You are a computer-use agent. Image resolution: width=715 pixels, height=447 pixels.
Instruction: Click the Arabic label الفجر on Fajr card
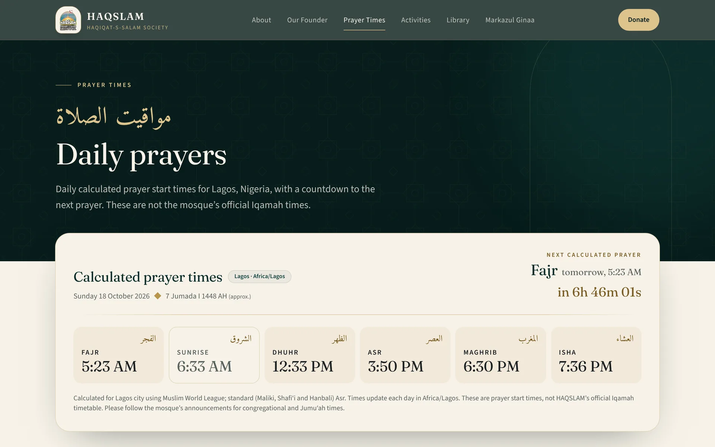[x=148, y=339]
